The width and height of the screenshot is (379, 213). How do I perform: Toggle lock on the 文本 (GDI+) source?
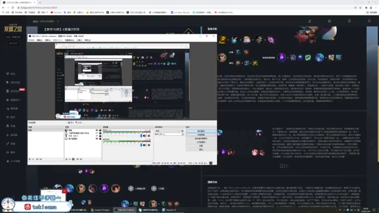click(100, 136)
